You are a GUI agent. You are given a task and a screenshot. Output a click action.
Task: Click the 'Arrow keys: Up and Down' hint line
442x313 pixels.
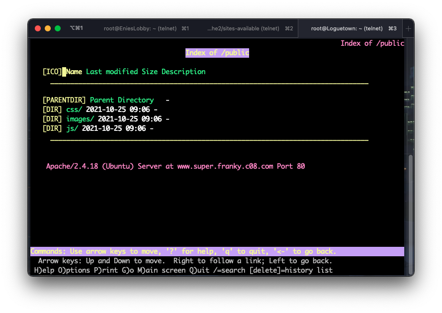[x=185, y=261]
